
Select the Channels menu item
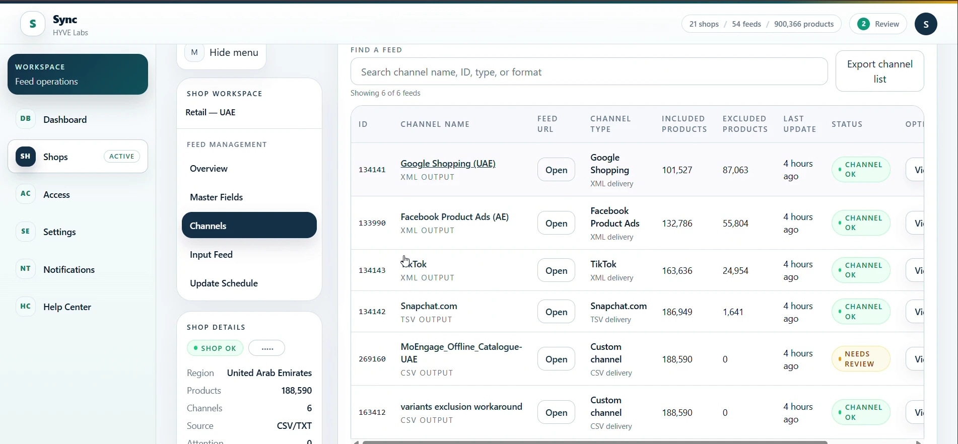(249, 226)
